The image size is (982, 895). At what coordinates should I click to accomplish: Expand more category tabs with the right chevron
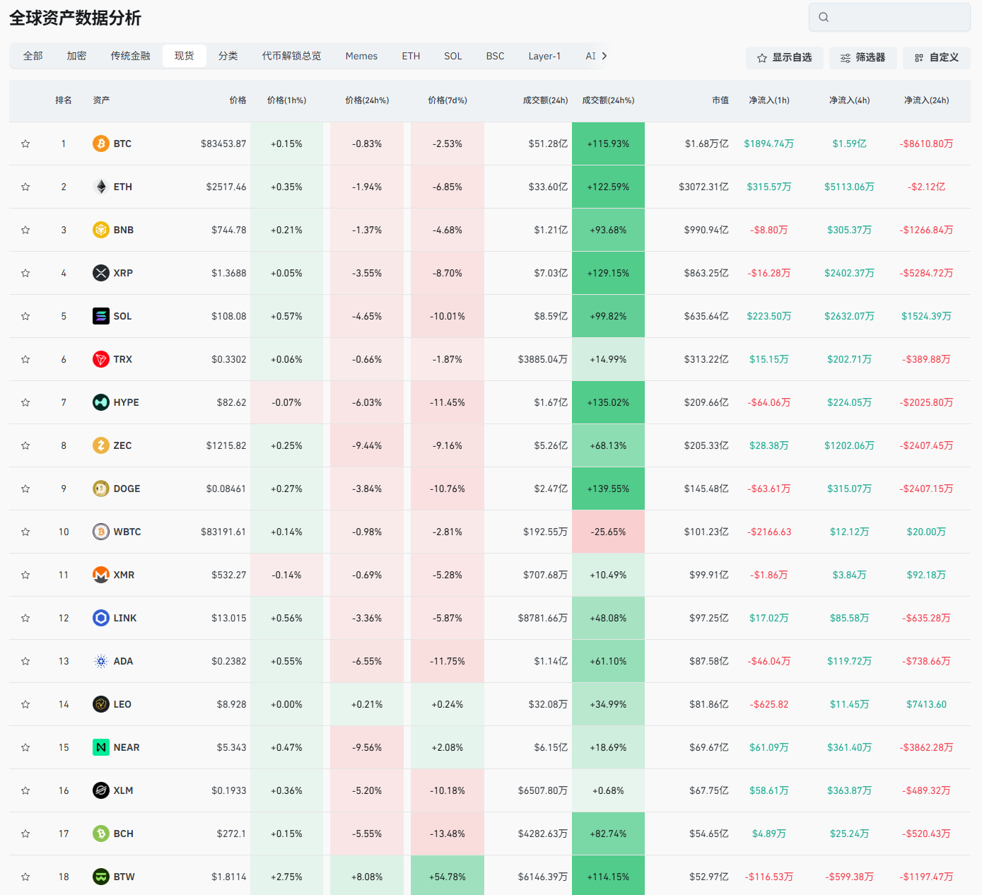coord(604,56)
